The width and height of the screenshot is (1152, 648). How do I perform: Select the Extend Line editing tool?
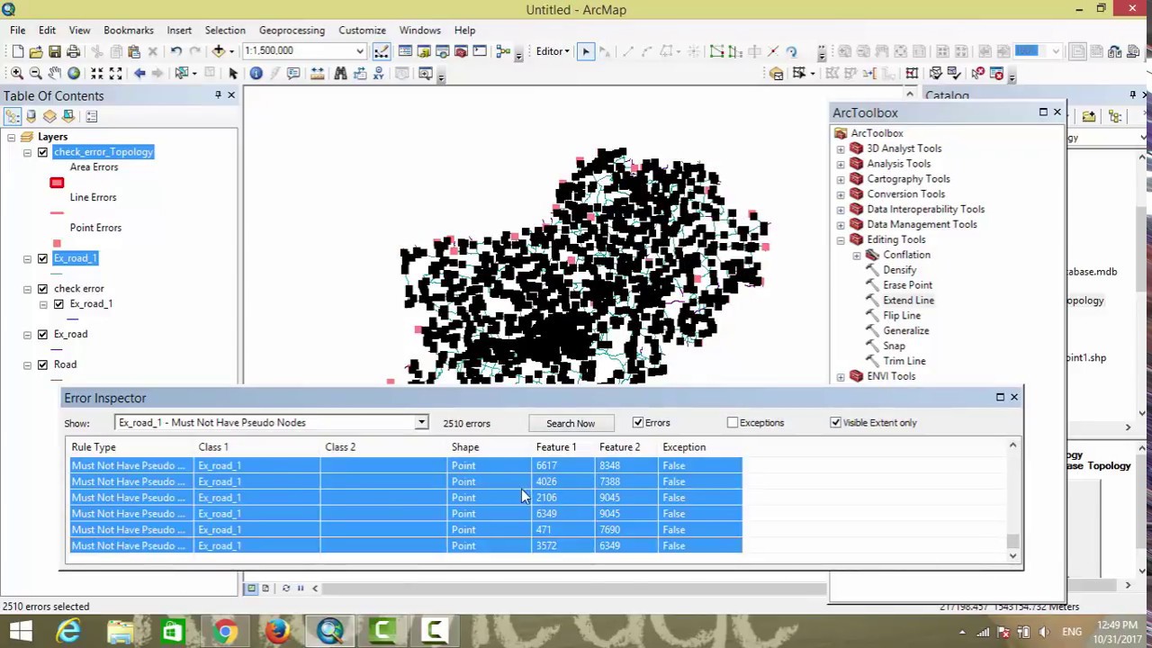tap(908, 300)
